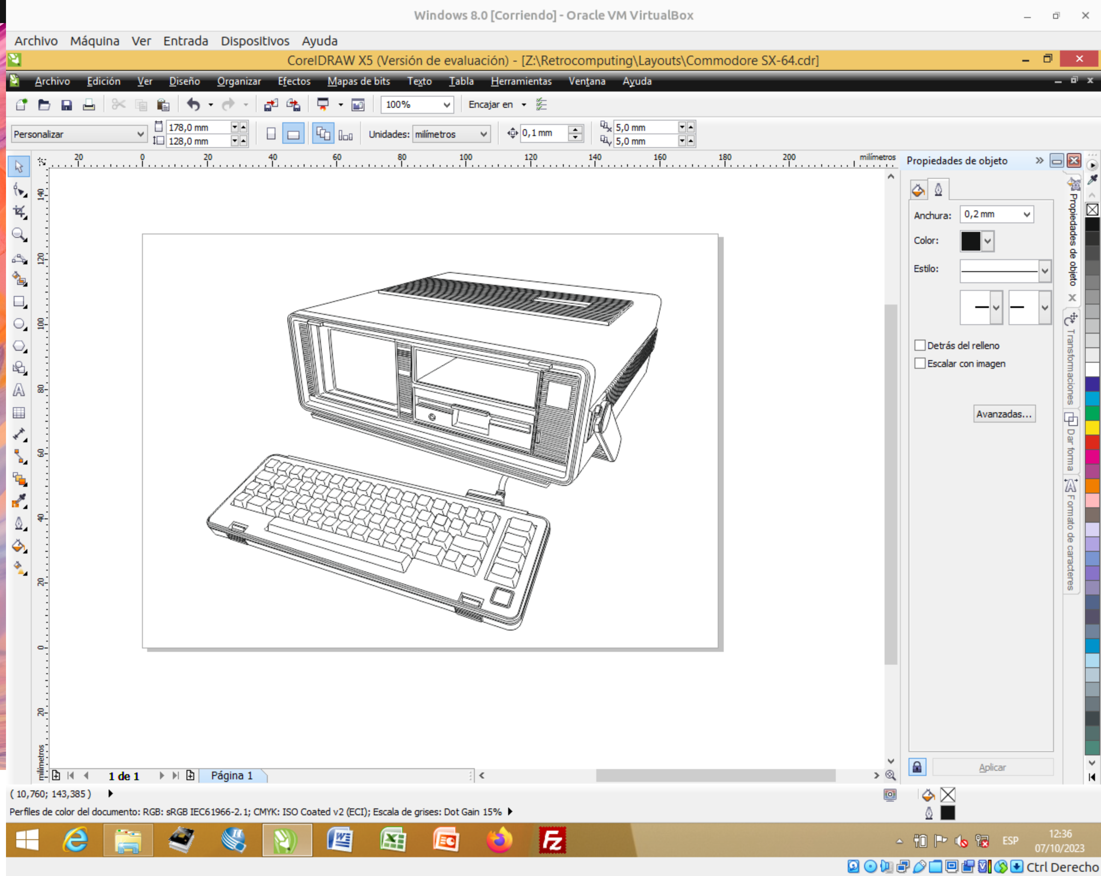Image resolution: width=1101 pixels, height=876 pixels.
Task: Open VirtualBox Dispositivos menu
Action: click(255, 41)
